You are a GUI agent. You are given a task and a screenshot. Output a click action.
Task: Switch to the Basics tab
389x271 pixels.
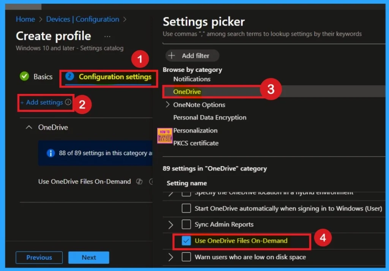[x=43, y=77]
